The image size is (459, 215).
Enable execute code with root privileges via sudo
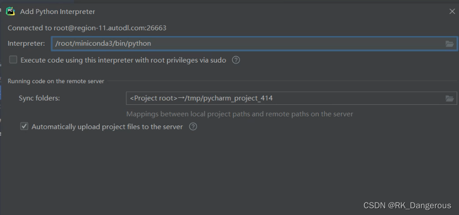(13, 60)
